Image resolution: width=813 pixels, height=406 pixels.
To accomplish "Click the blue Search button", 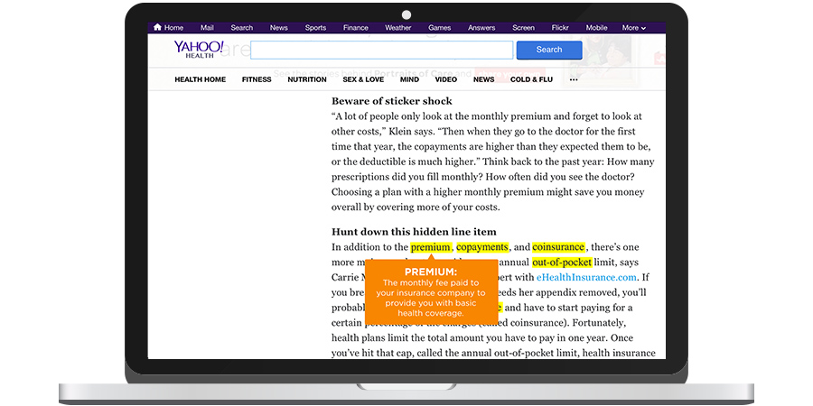I will pos(549,50).
